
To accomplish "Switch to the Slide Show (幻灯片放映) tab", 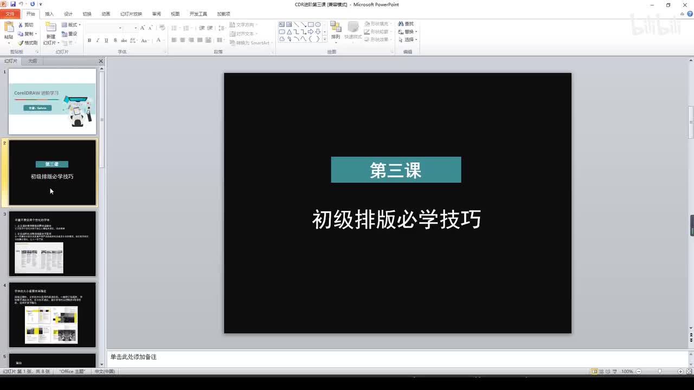I will 131,14.
